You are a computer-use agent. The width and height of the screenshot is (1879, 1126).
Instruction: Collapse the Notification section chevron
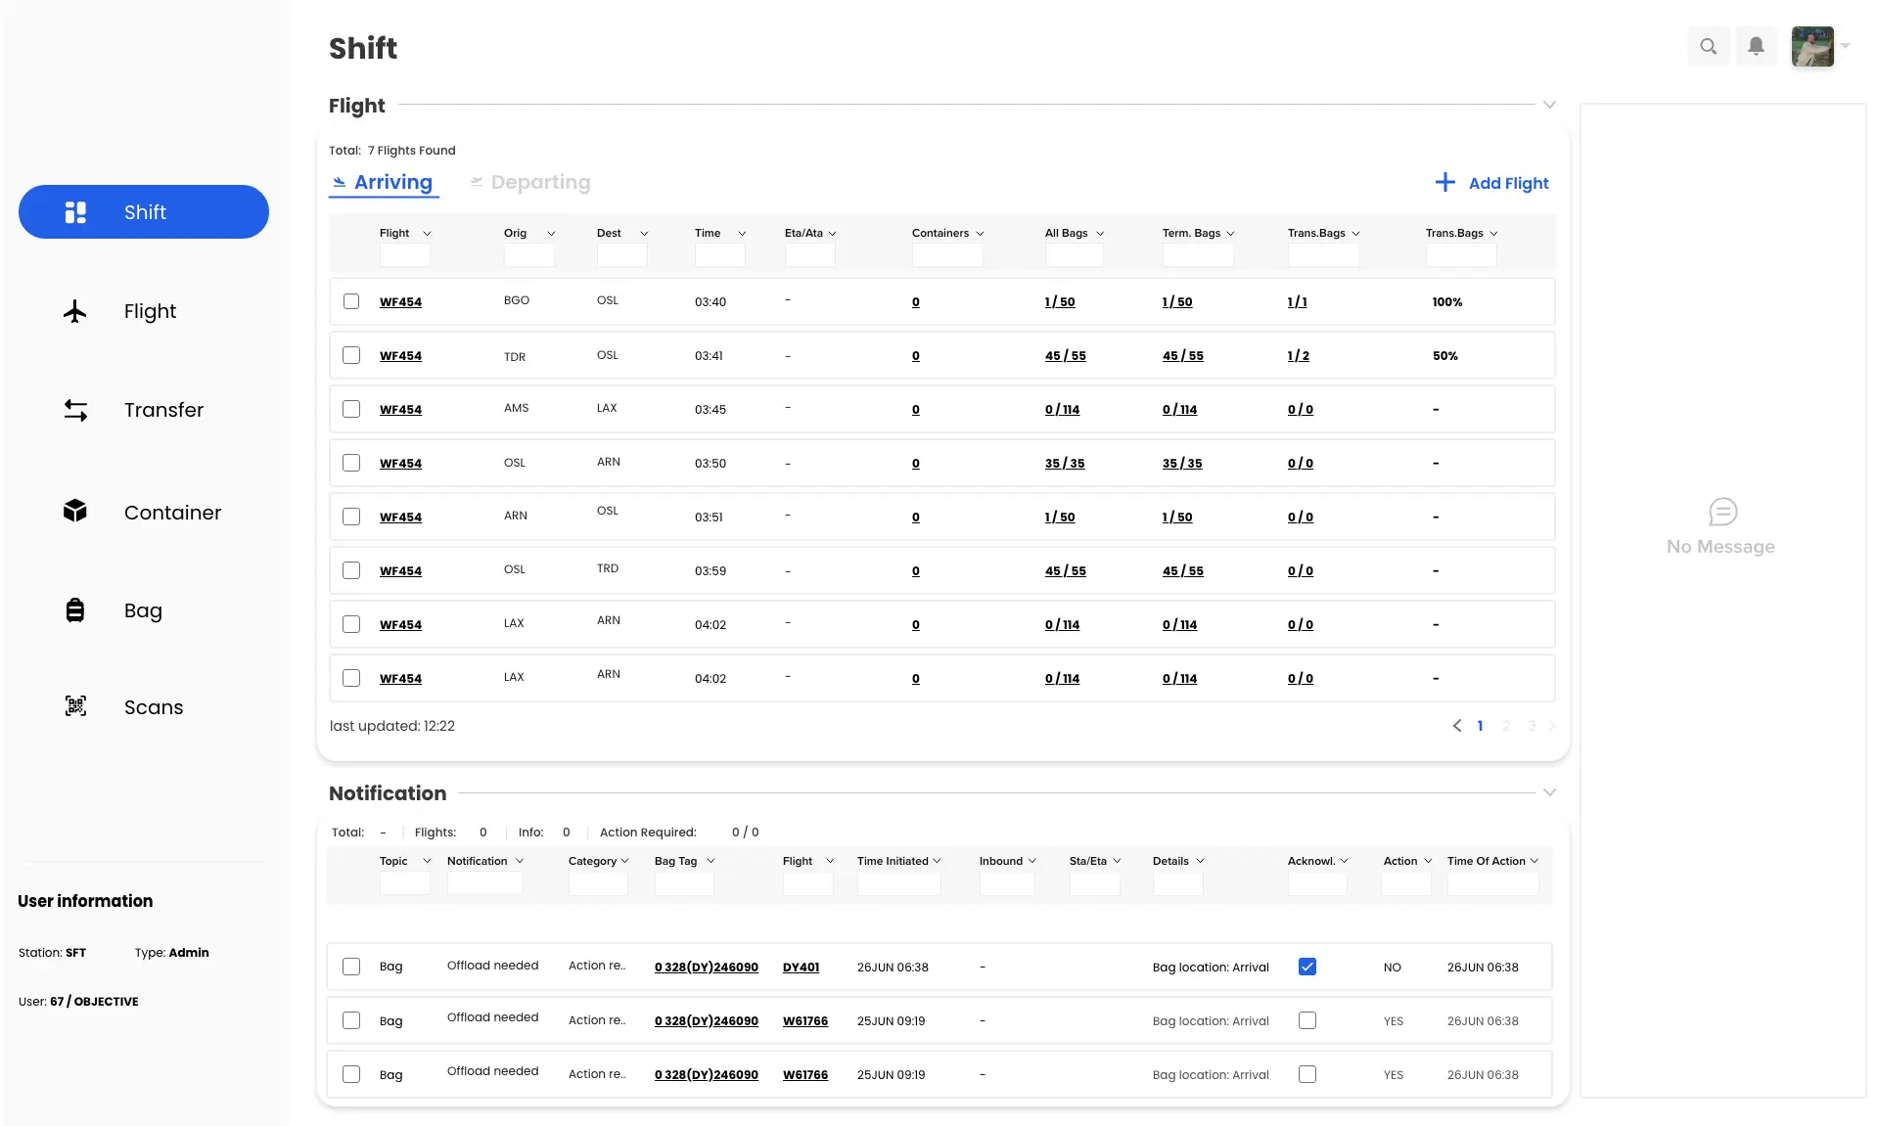pyautogui.click(x=1549, y=792)
